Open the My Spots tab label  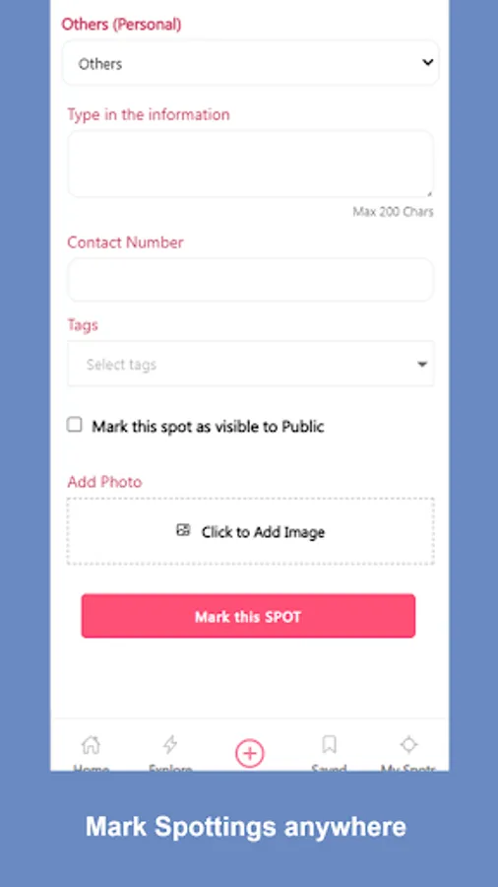[408, 768]
